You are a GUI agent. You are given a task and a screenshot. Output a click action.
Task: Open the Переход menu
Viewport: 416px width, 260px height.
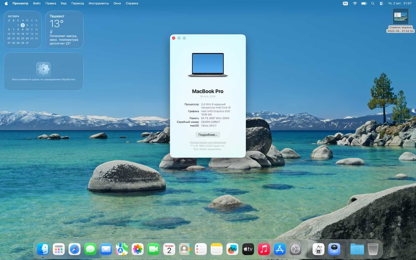pos(77,3)
